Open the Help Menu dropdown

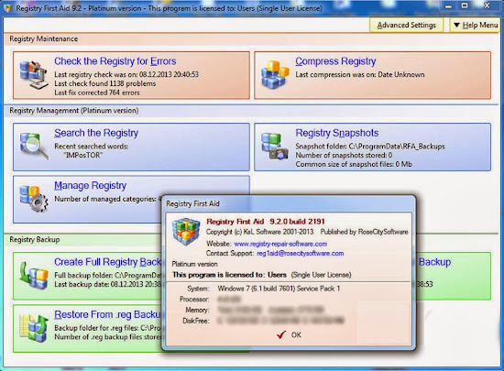(x=476, y=25)
